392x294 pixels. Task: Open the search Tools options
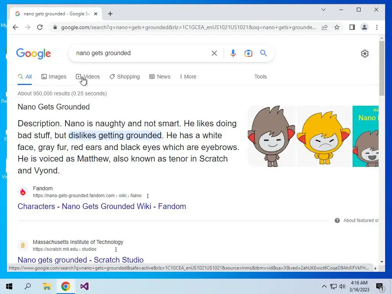pyautogui.click(x=260, y=77)
